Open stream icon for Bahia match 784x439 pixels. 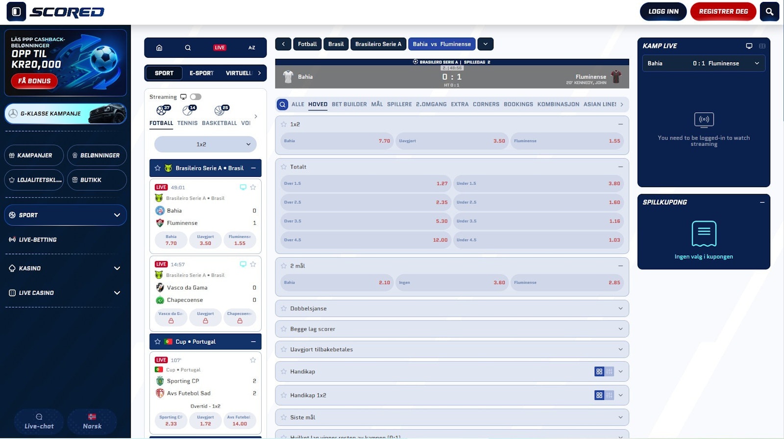(x=243, y=187)
